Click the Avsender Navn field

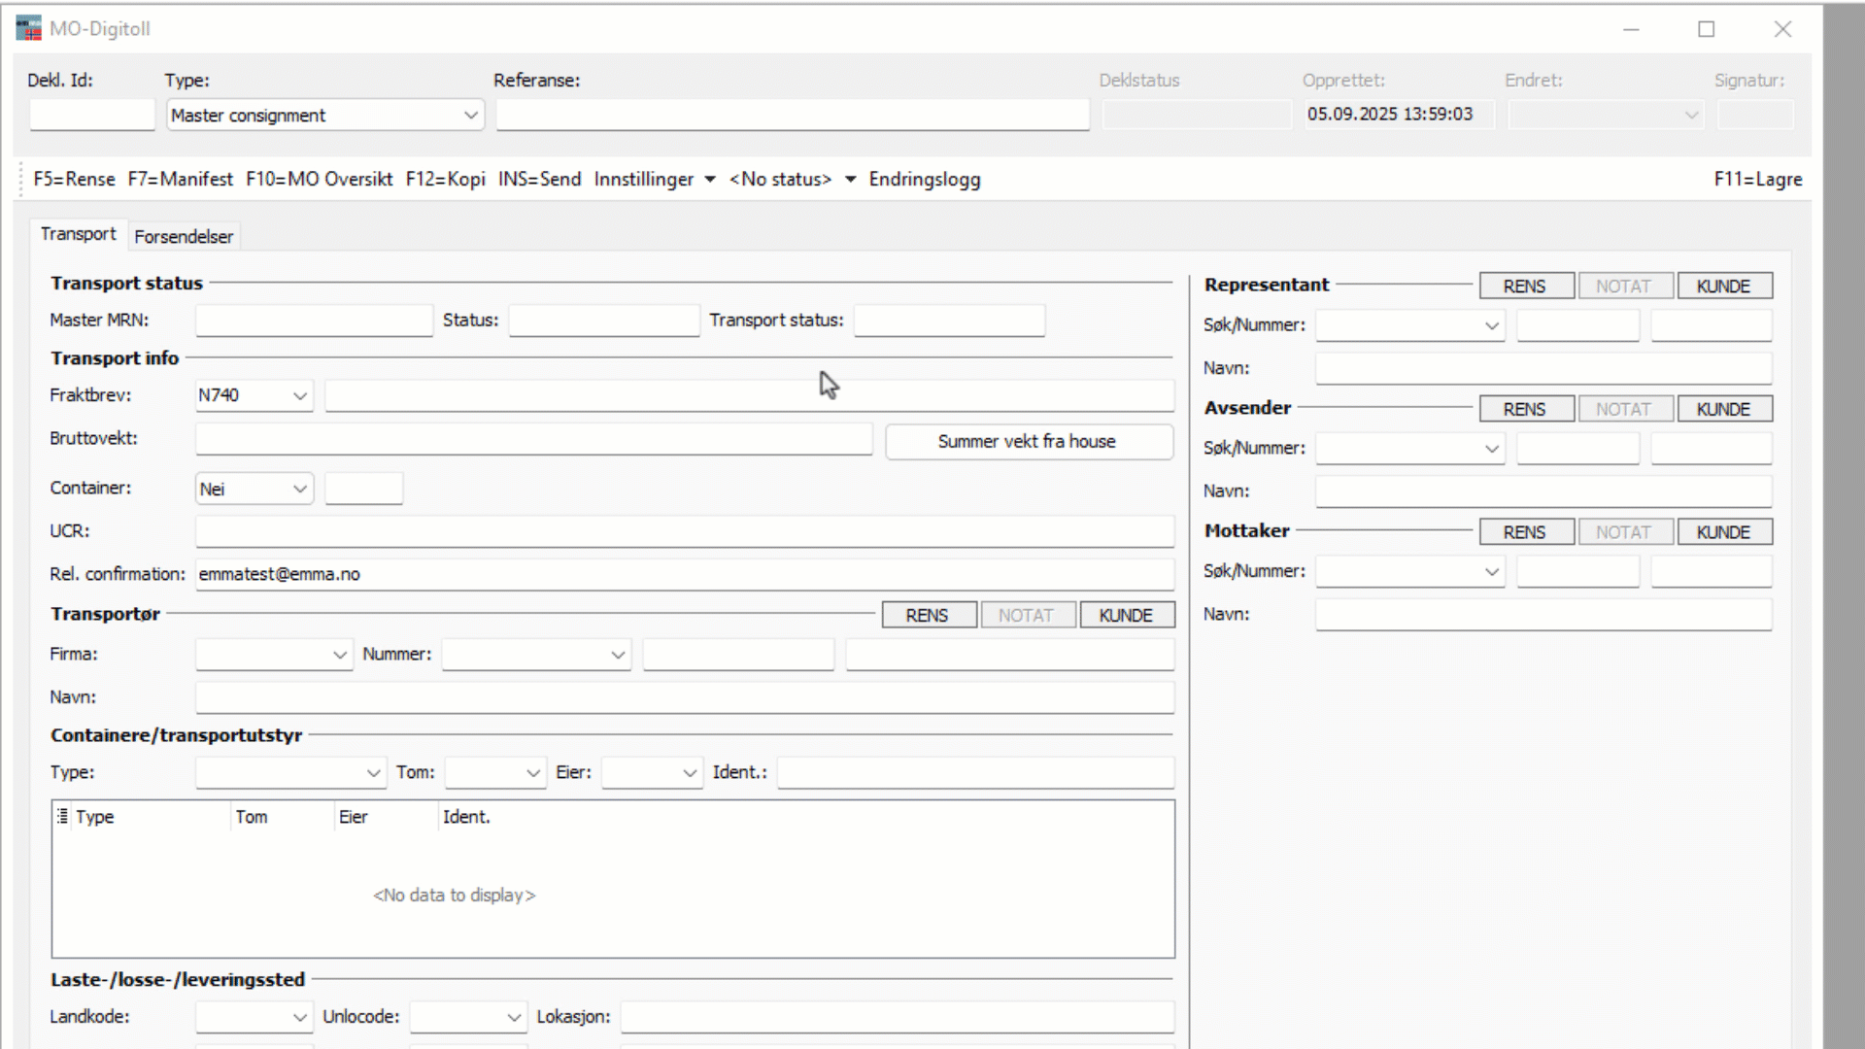click(x=1543, y=491)
